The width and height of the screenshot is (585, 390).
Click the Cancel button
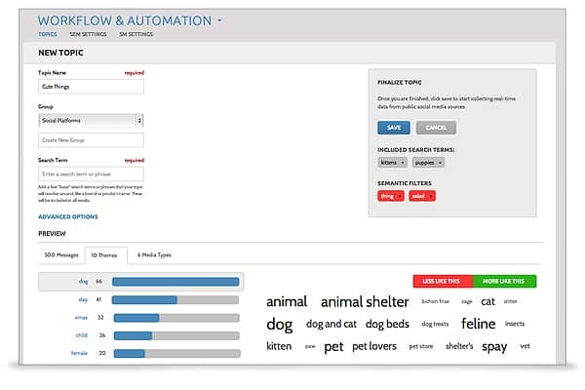click(x=436, y=127)
